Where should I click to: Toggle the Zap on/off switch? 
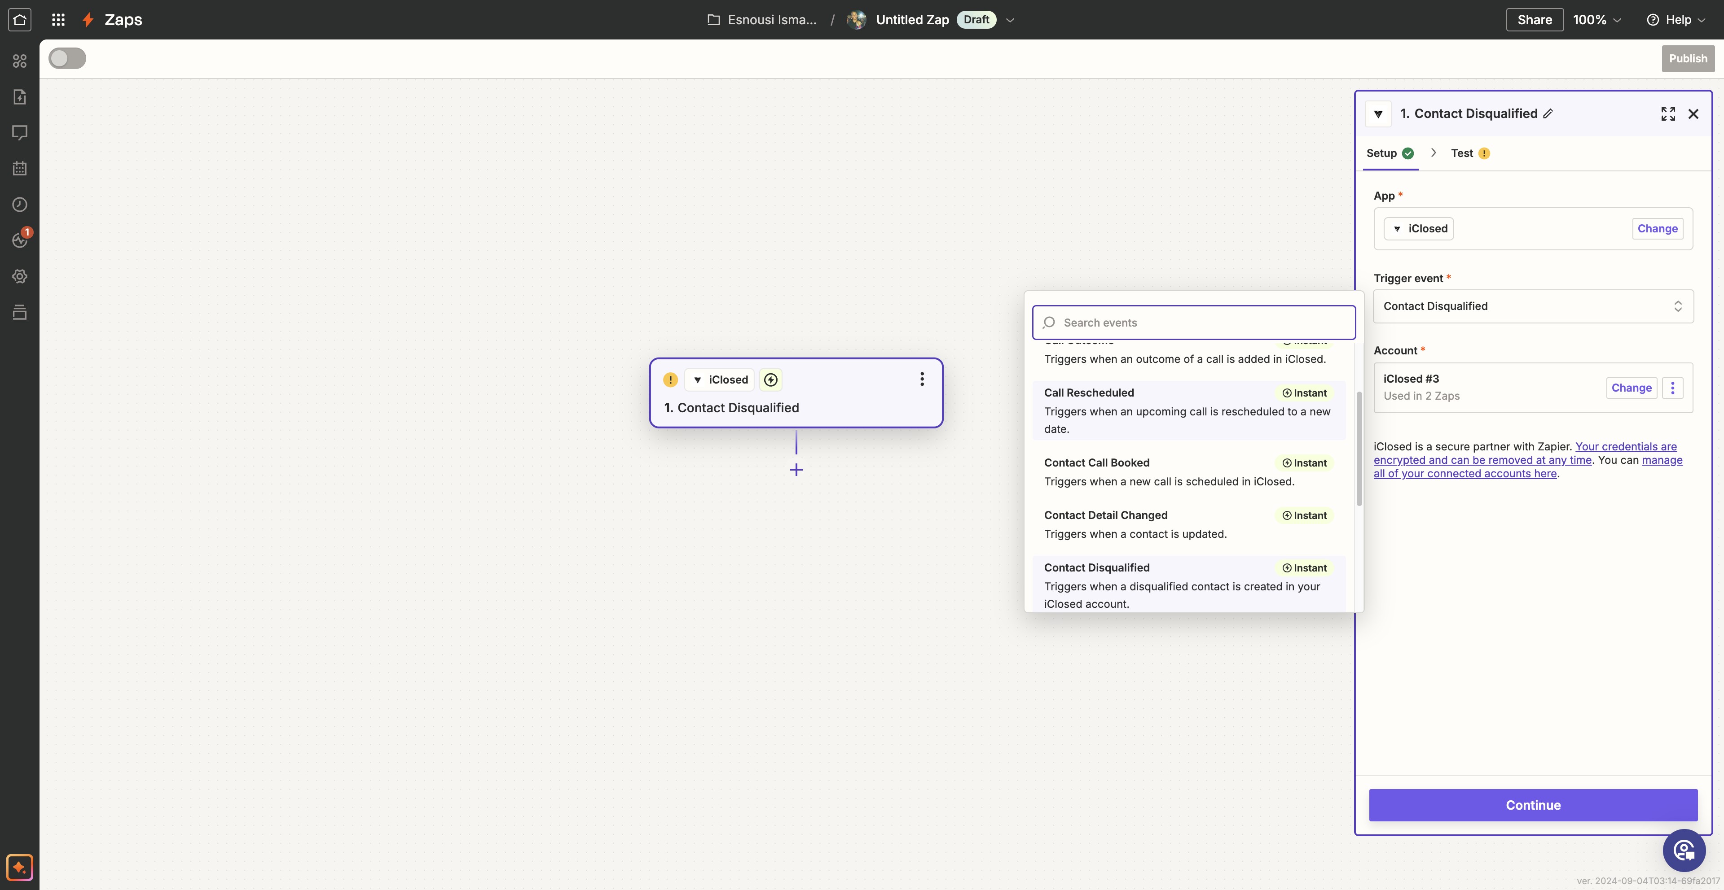[x=67, y=58]
